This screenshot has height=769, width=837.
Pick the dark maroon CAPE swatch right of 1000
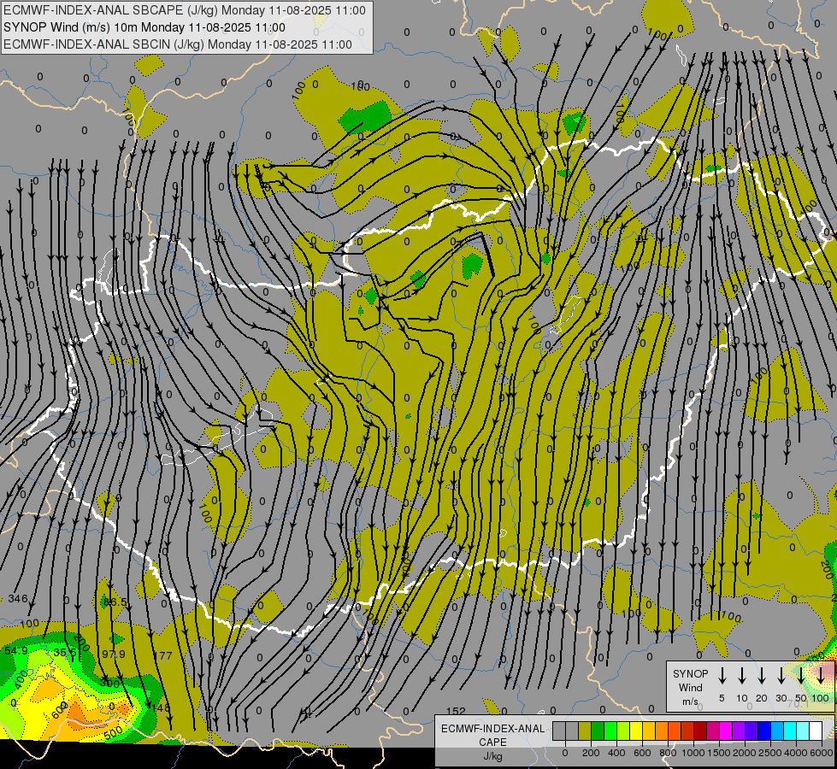pos(700,731)
